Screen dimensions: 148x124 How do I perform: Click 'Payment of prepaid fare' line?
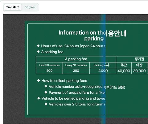click(77, 92)
